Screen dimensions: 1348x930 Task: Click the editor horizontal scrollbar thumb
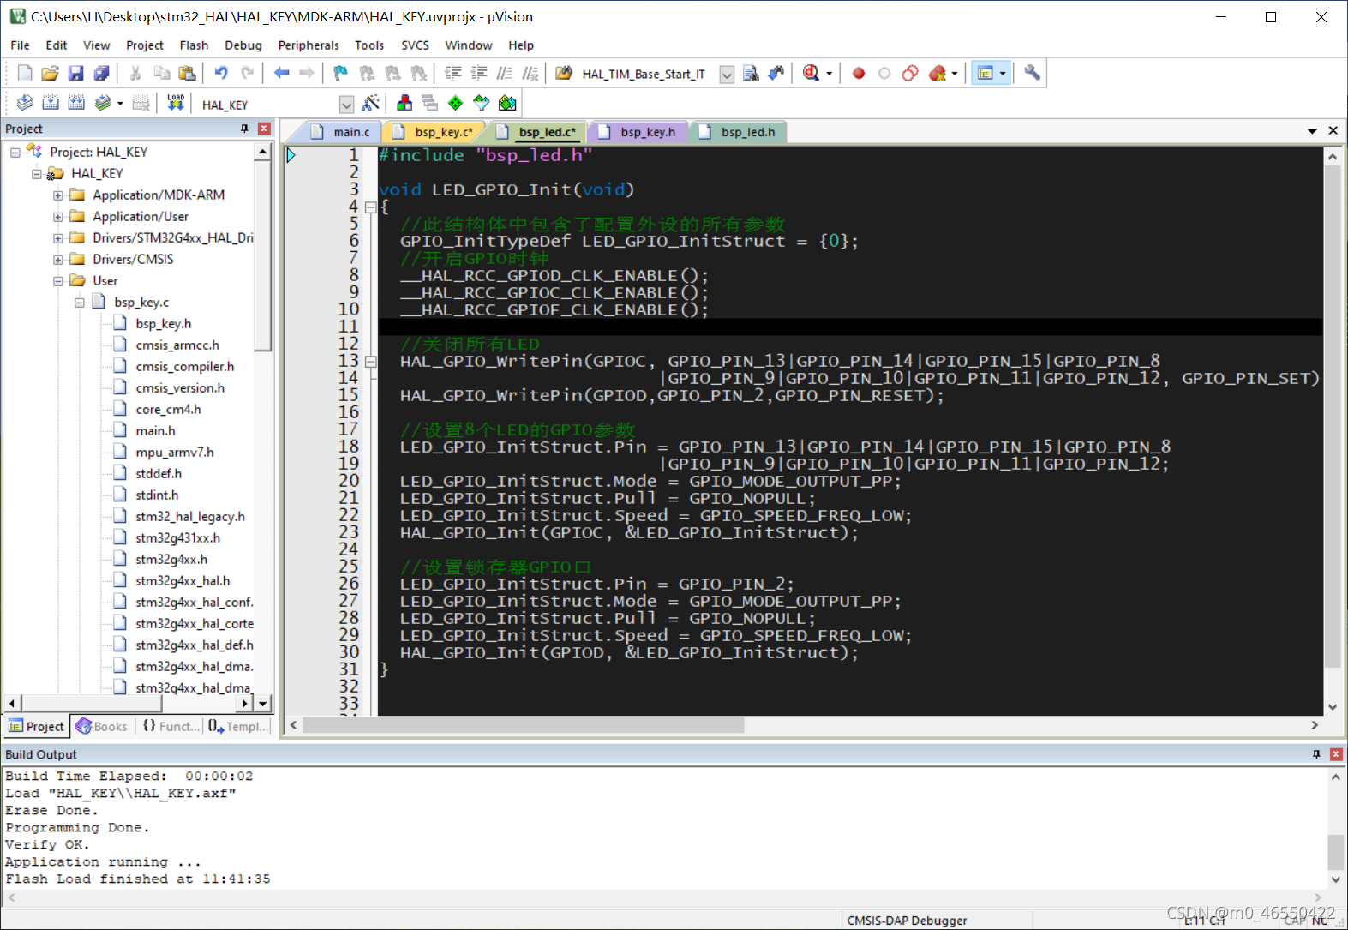[x=523, y=725]
